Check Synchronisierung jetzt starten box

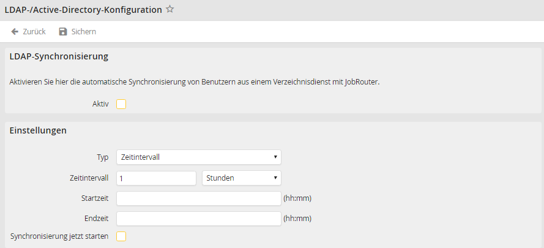click(x=121, y=236)
